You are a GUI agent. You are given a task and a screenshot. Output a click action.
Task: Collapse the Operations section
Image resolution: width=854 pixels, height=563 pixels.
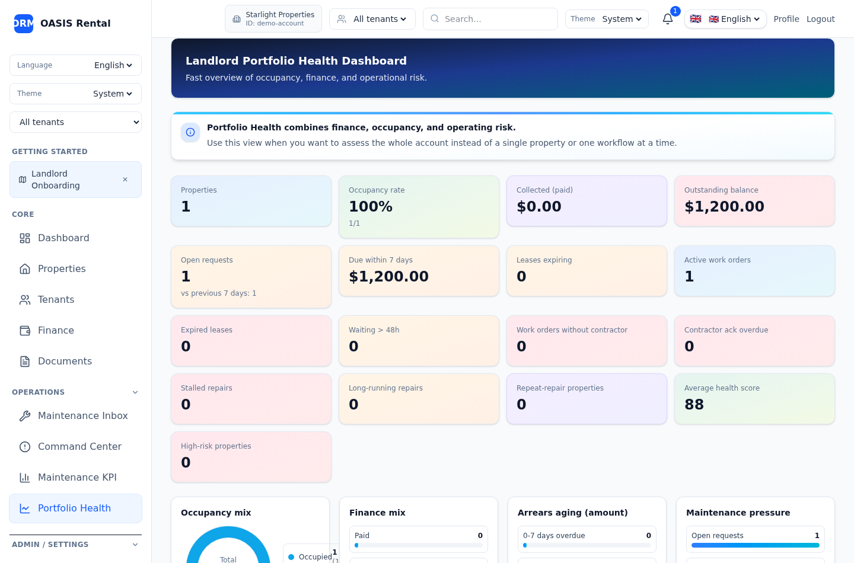[x=135, y=392]
